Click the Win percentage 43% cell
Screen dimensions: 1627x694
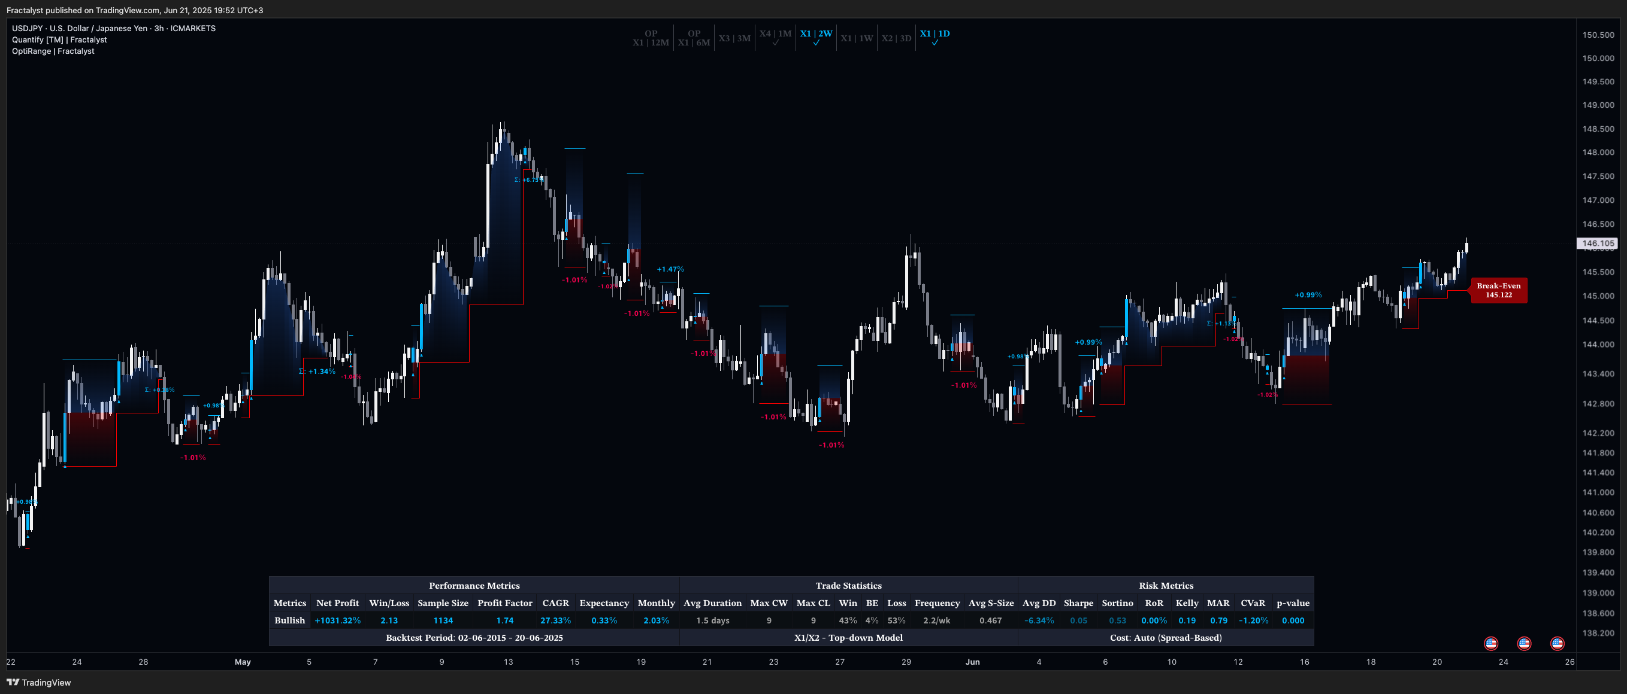coord(848,620)
